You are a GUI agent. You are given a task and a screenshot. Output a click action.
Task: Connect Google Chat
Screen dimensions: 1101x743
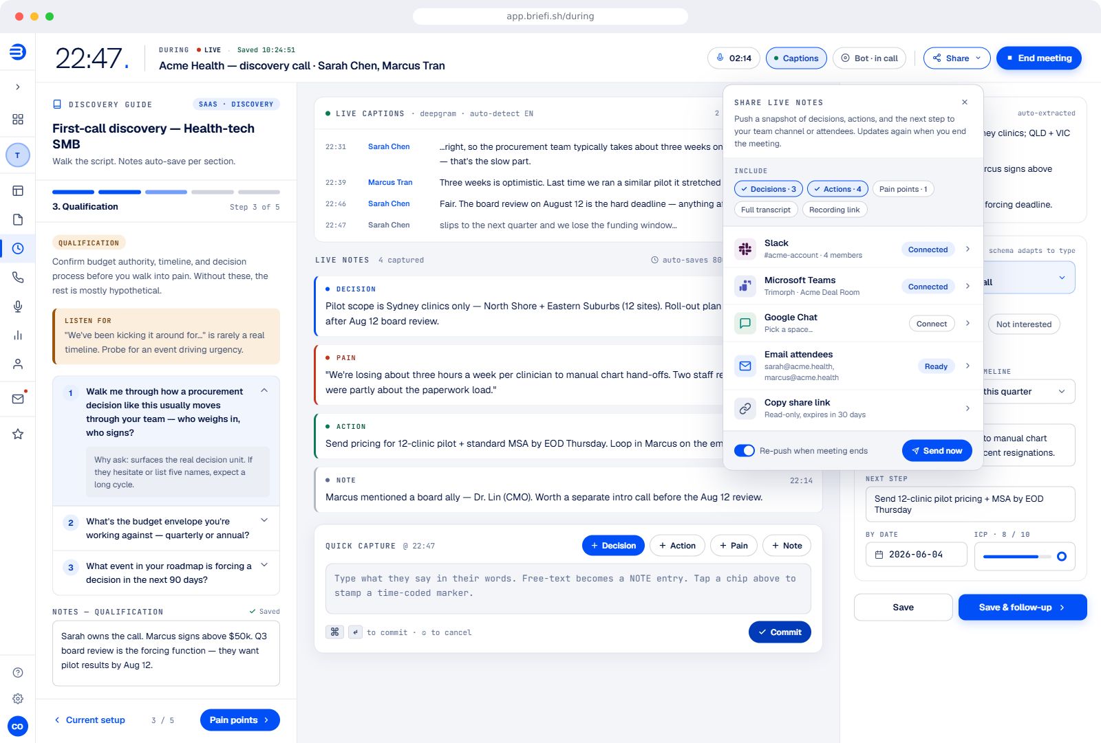932,324
